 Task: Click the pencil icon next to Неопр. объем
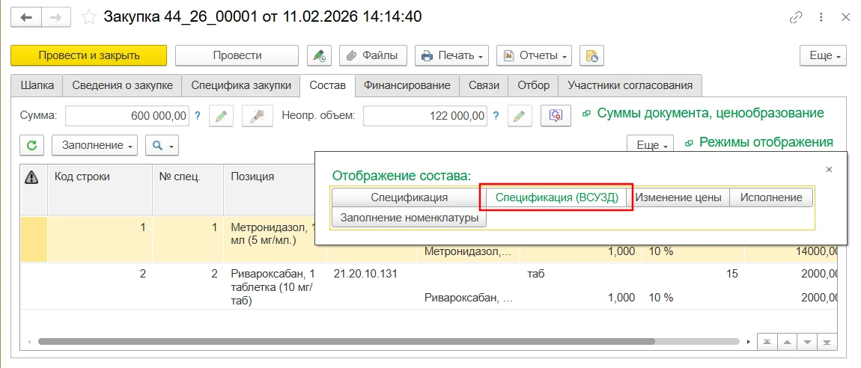[520, 116]
